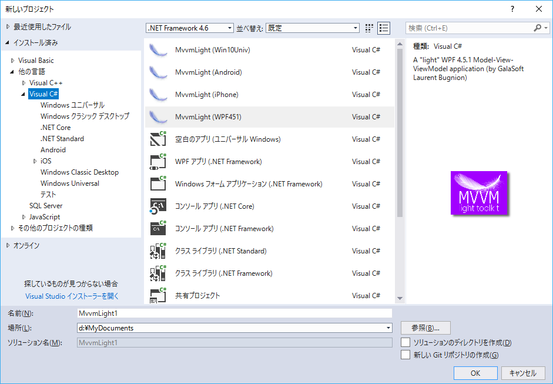
Task: Open the 場所 location dropdown arrow
Action: [x=388, y=328]
